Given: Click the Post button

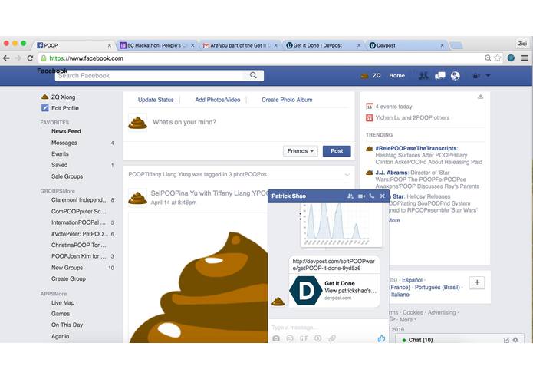Looking at the screenshot, I should point(337,151).
